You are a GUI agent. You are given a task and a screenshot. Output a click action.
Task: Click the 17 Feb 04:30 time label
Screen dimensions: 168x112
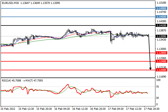116,109
